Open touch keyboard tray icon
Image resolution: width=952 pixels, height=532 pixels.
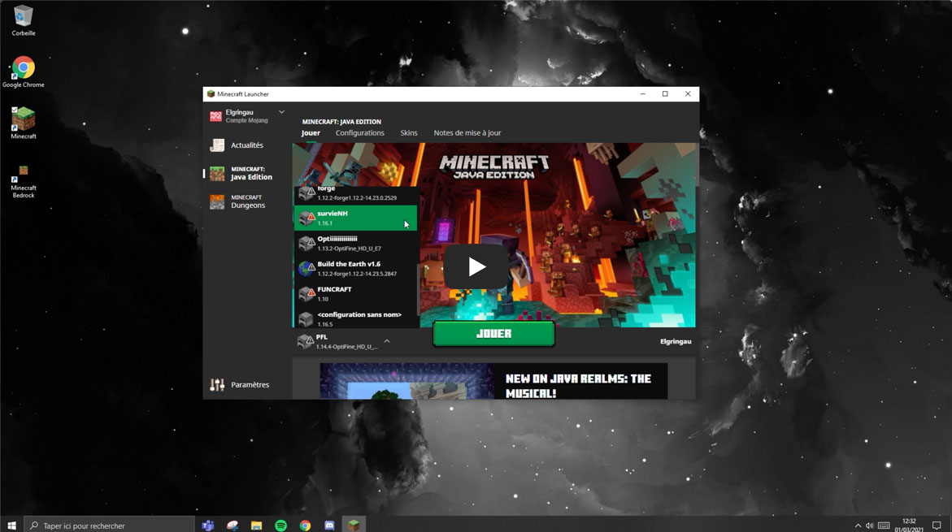point(884,526)
